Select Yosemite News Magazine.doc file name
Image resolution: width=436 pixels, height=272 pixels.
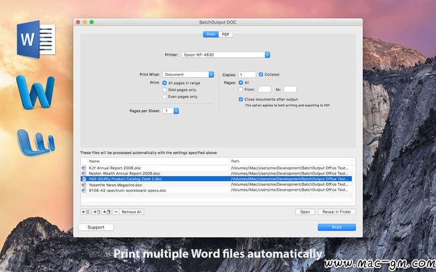coord(116,185)
